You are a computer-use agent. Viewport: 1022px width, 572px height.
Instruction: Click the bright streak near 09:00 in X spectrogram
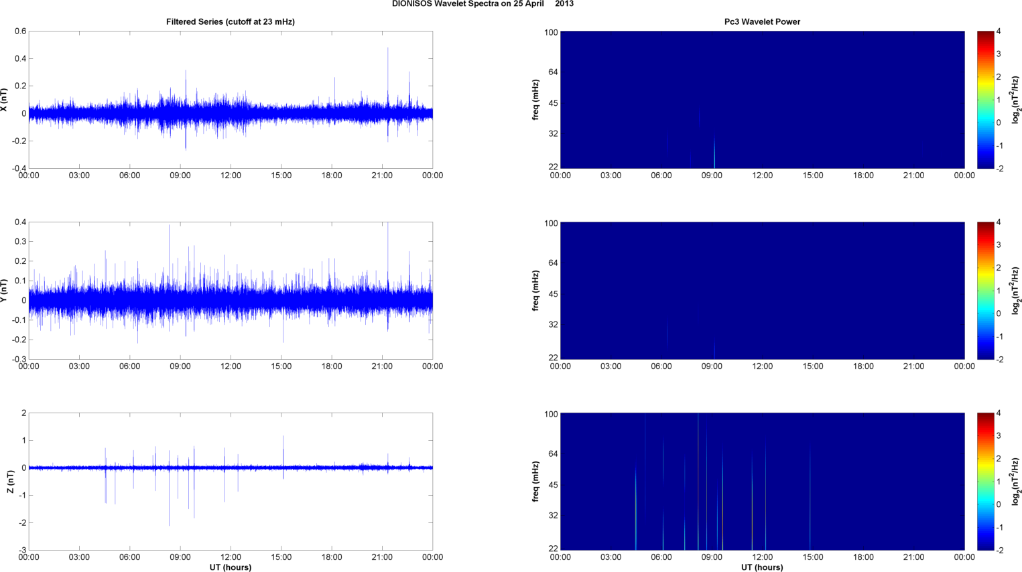(714, 153)
